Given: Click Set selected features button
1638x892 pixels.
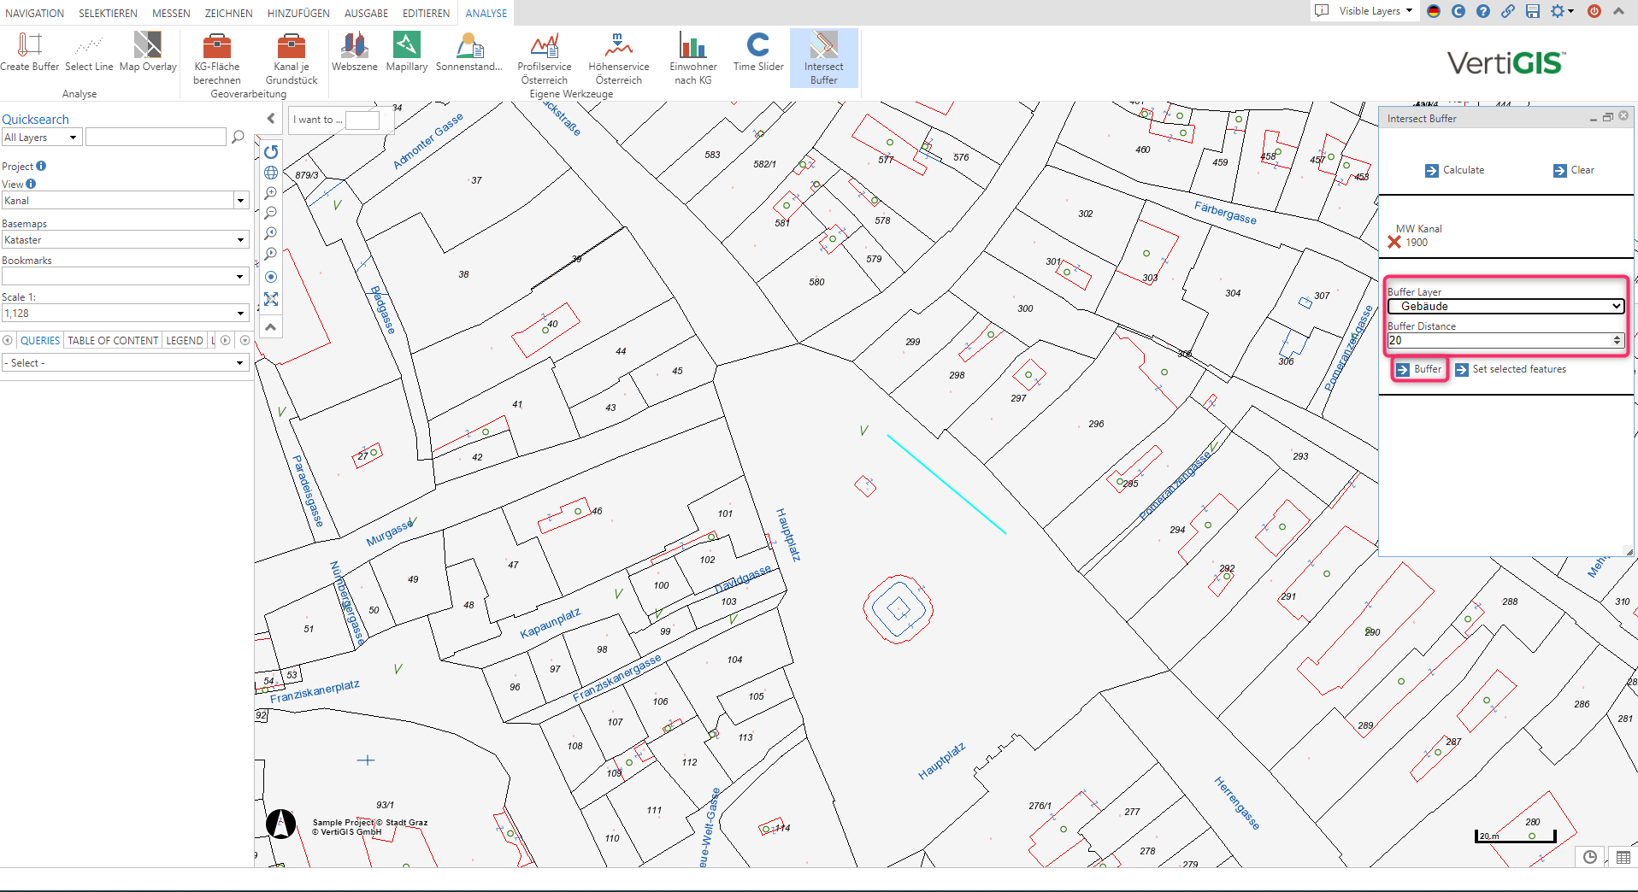Looking at the screenshot, I should [x=1511, y=369].
